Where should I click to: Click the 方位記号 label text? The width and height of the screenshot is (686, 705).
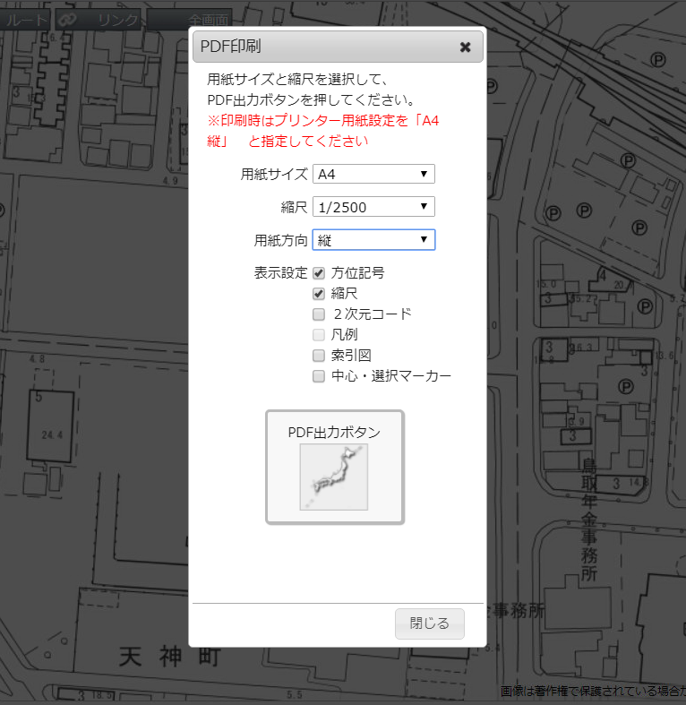pos(358,273)
